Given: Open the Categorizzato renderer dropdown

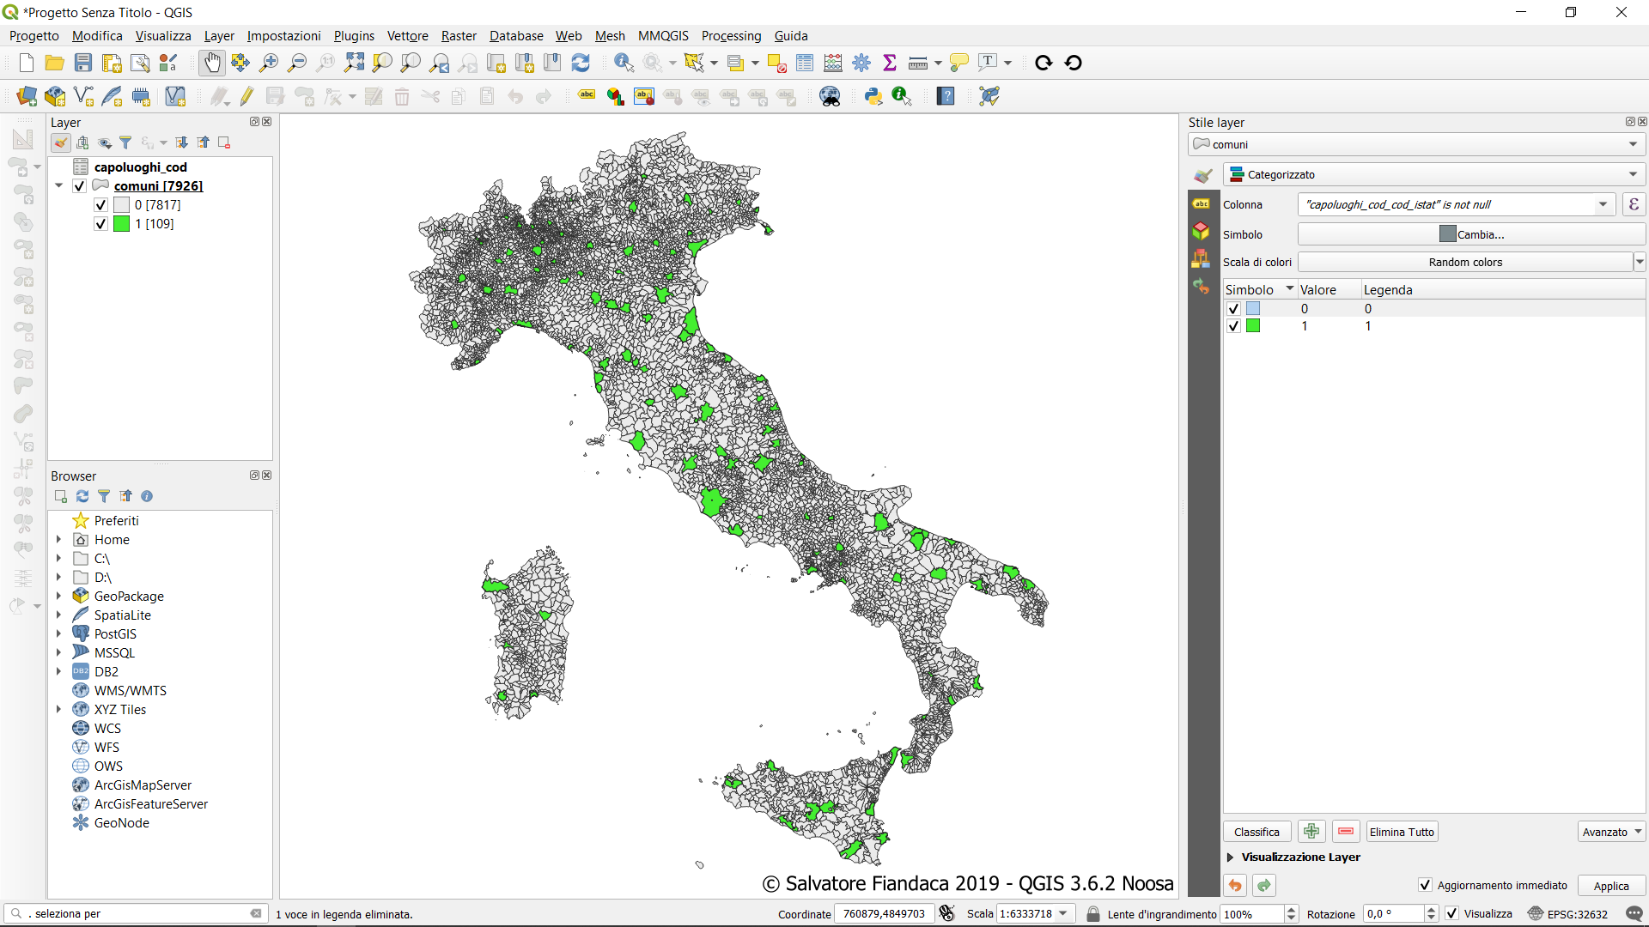Looking at the screenshot, I should pos(1433,174).
